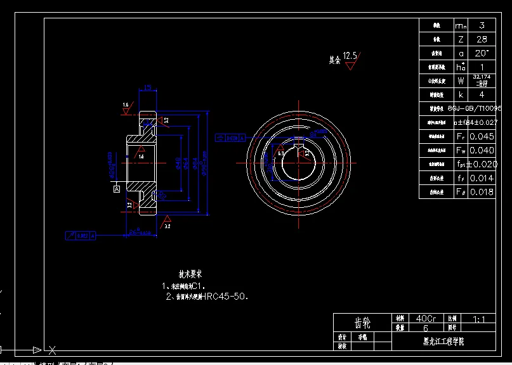The width and height of the screenshot is (512, 365).
Task: Select the ⌀90 outer diameter dimension
Action: [205, 163]
